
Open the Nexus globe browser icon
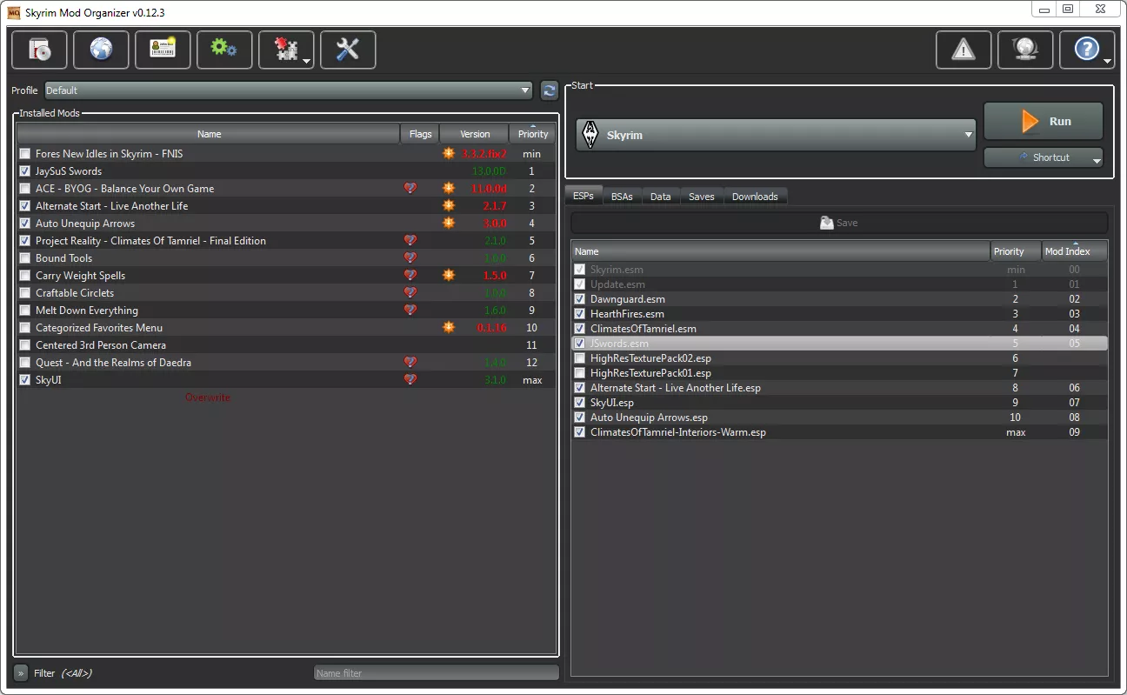click(x=101, y=50)
